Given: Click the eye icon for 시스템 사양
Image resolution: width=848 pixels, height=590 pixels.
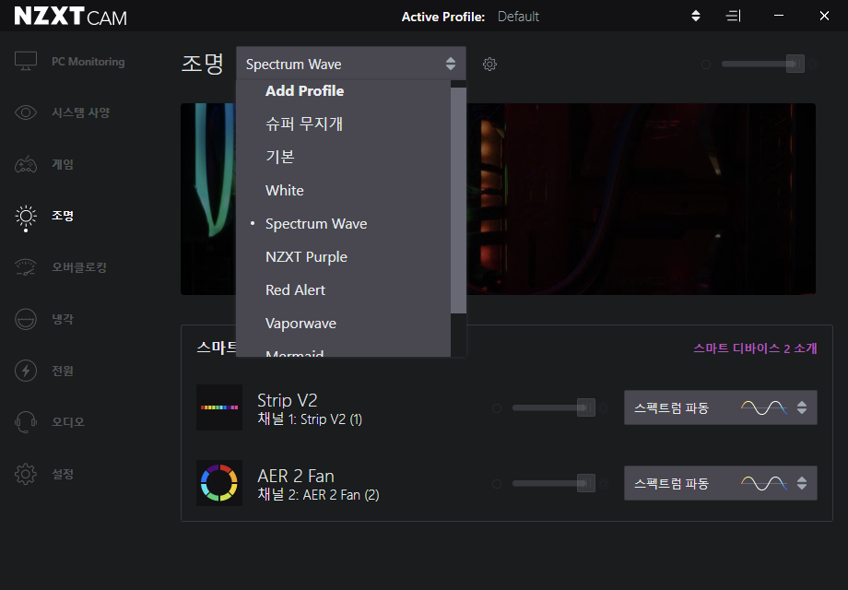Looking at the screenshot, I should [x=26, y=112].
